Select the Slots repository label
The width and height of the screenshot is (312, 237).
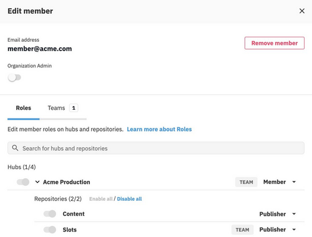pyautogui.click(x=70, y=230)
